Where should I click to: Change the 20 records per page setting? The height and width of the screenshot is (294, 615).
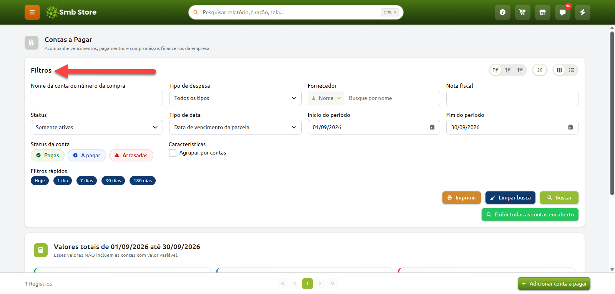coord(540,70)
